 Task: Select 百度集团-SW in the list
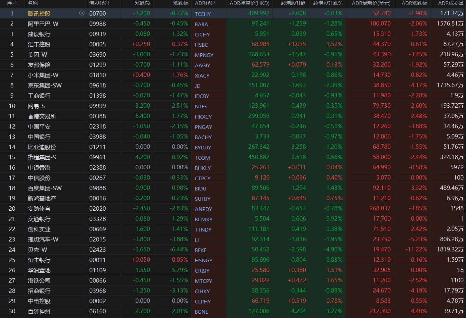pyautogui.click(x=45, y=188)
